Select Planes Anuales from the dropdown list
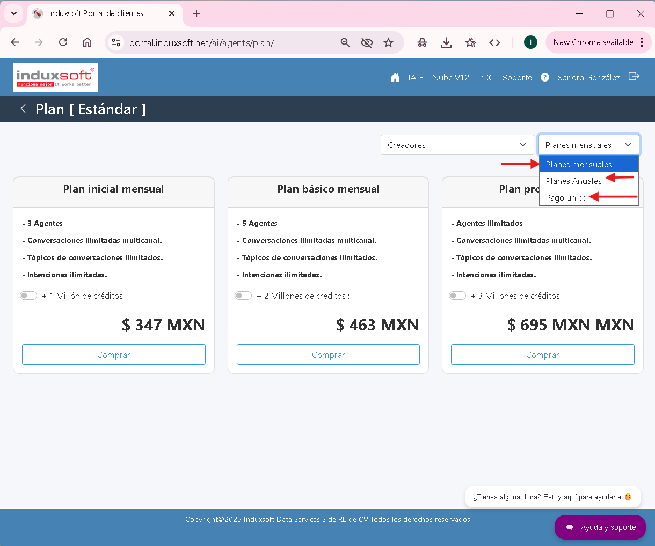 573,181
